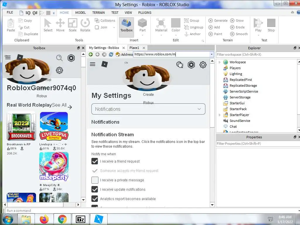Click Erode terrain tool
Image resolution: width=300 pixels, height=225 pixels.
coord(237,27)
